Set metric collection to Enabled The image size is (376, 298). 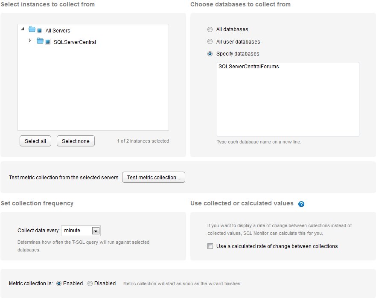tap(59, 283)
